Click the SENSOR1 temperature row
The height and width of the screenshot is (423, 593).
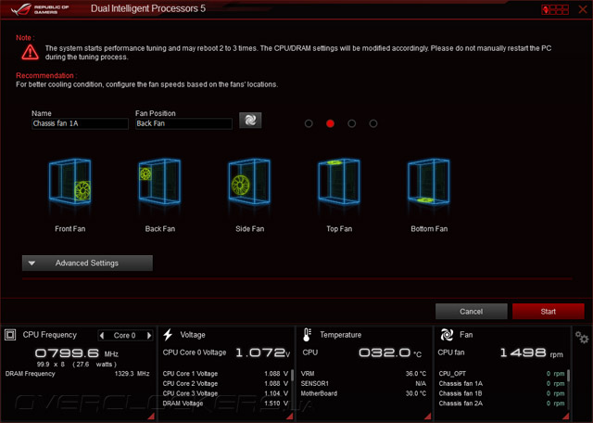363,383
